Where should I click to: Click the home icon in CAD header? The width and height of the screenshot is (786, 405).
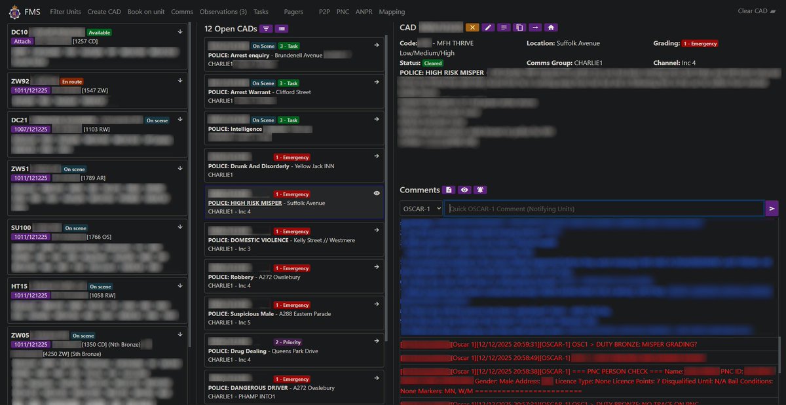[551, 27]
